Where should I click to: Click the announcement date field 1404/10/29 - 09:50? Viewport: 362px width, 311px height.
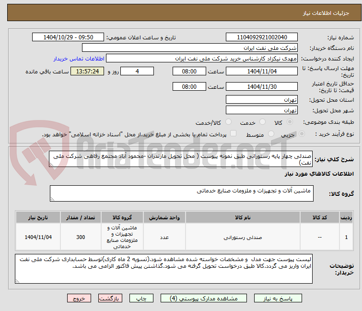pos(68,37)
